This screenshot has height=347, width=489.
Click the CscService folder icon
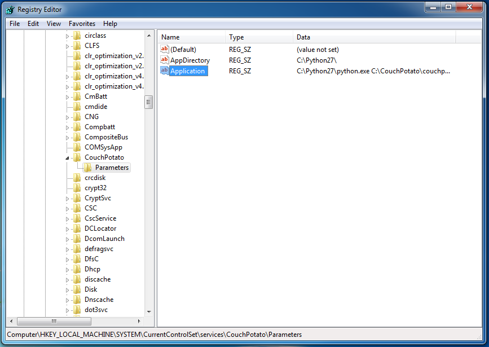click(x=77, y=218)
